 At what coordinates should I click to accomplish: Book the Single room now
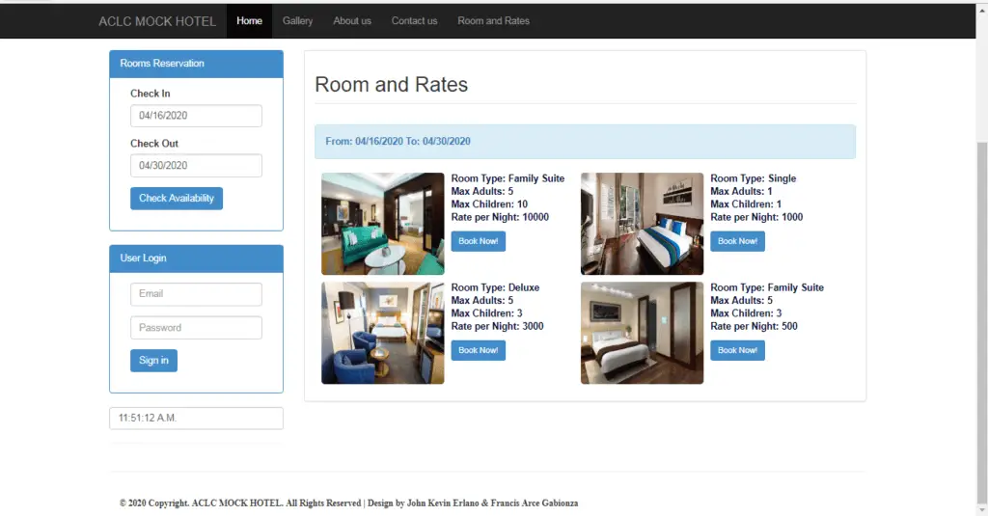tap(737, 241)
